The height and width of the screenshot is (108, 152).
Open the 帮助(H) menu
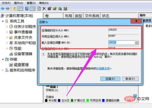pyautogui.click(x=44, y=3)
